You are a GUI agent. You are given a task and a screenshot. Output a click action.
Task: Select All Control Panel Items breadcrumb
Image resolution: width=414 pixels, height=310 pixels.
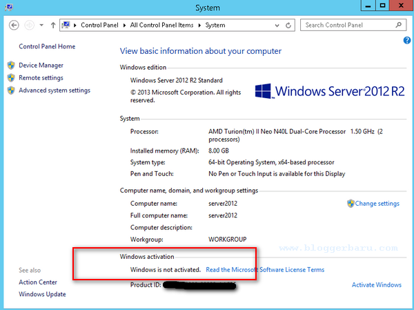(x=161, y=25)
